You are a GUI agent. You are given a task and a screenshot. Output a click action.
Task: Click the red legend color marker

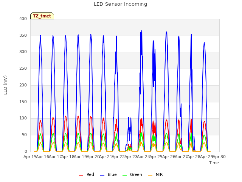tap(81, 175)
